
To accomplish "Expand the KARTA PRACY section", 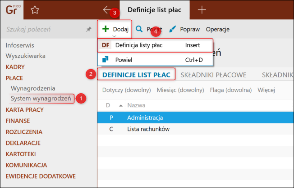I will (x=24, y=109).
